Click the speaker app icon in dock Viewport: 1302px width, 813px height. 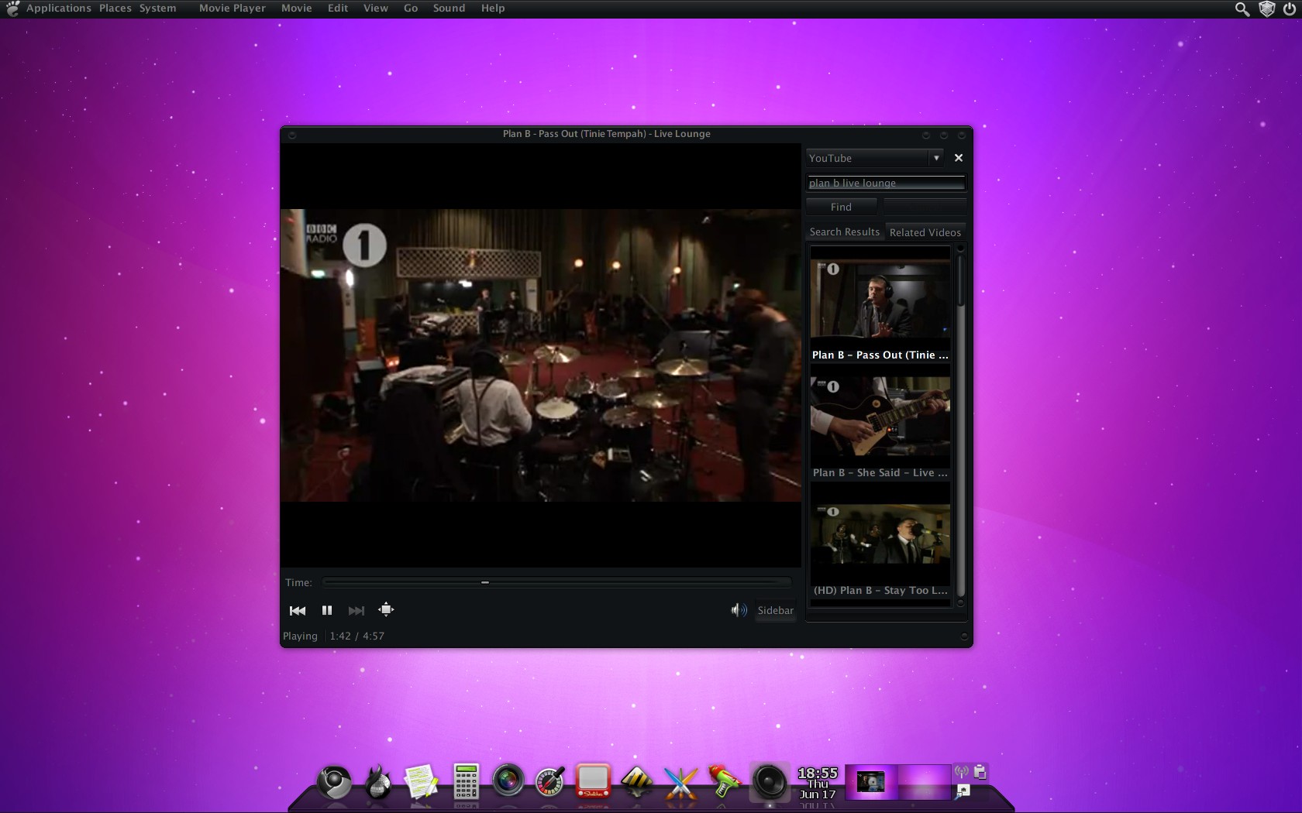770,781
